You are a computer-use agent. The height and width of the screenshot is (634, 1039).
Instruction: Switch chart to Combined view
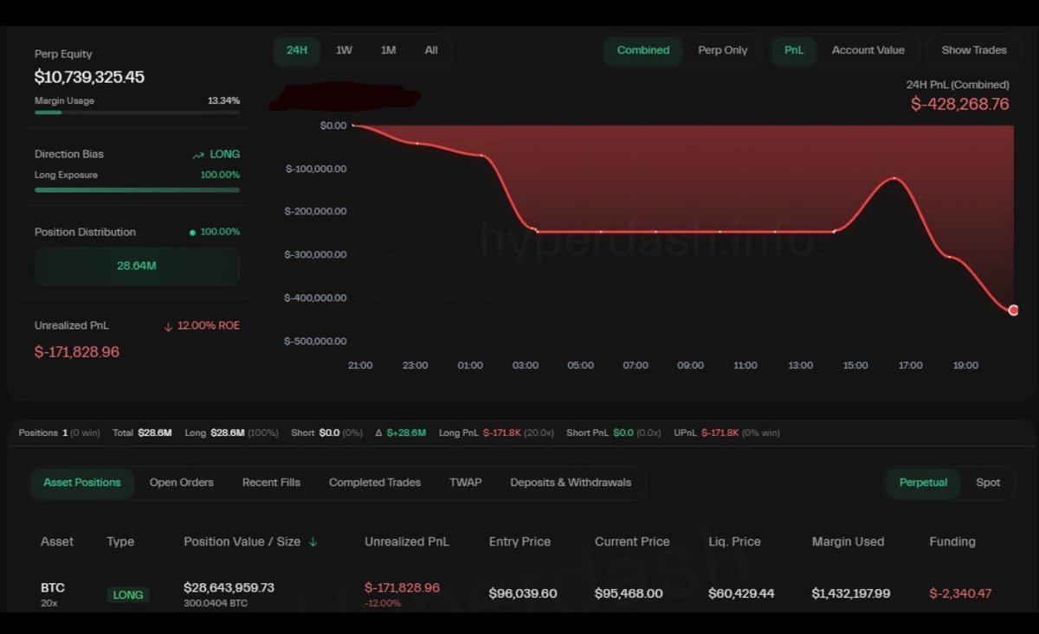[643, 50]
